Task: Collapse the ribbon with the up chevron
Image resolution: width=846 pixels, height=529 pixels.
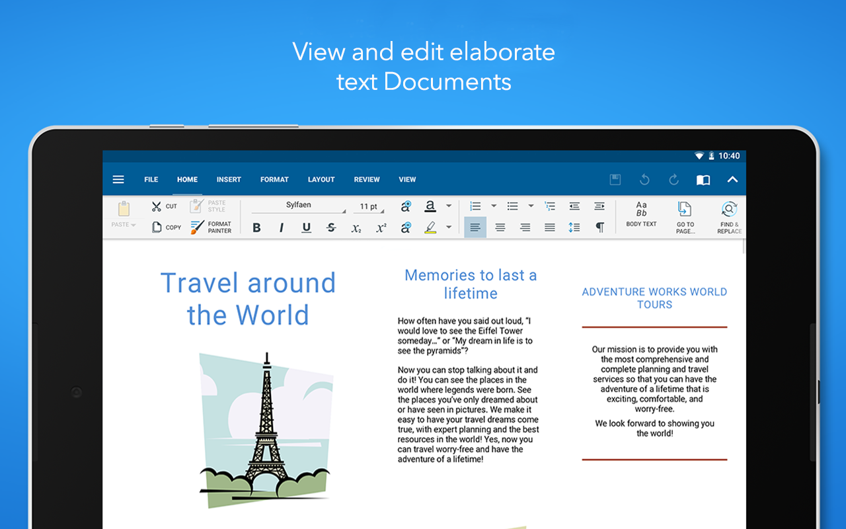Action: pos(732,180)
